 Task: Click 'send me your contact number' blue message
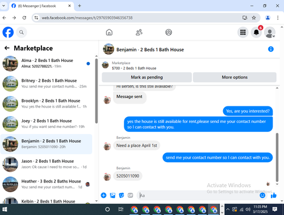(x=218, y=158)
